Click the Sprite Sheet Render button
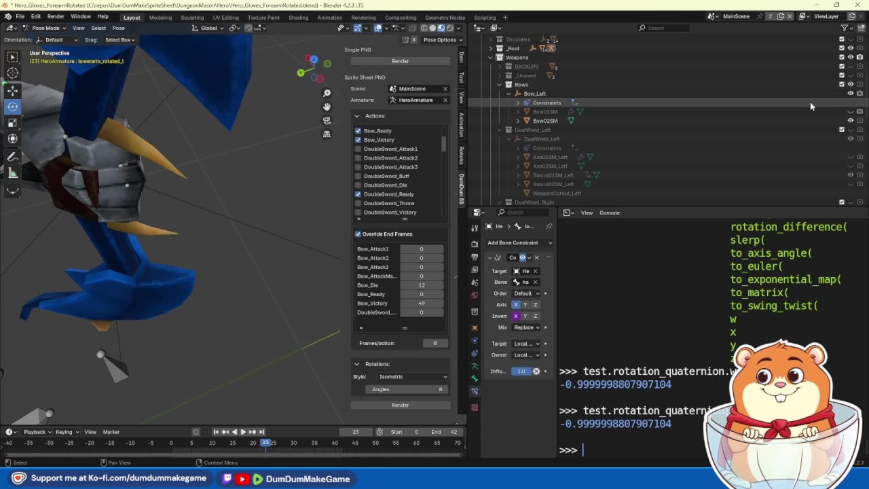 tap(401, 405)
